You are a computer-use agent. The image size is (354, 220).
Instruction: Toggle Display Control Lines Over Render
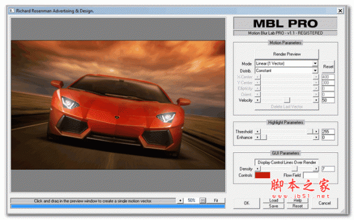[287, 162]
